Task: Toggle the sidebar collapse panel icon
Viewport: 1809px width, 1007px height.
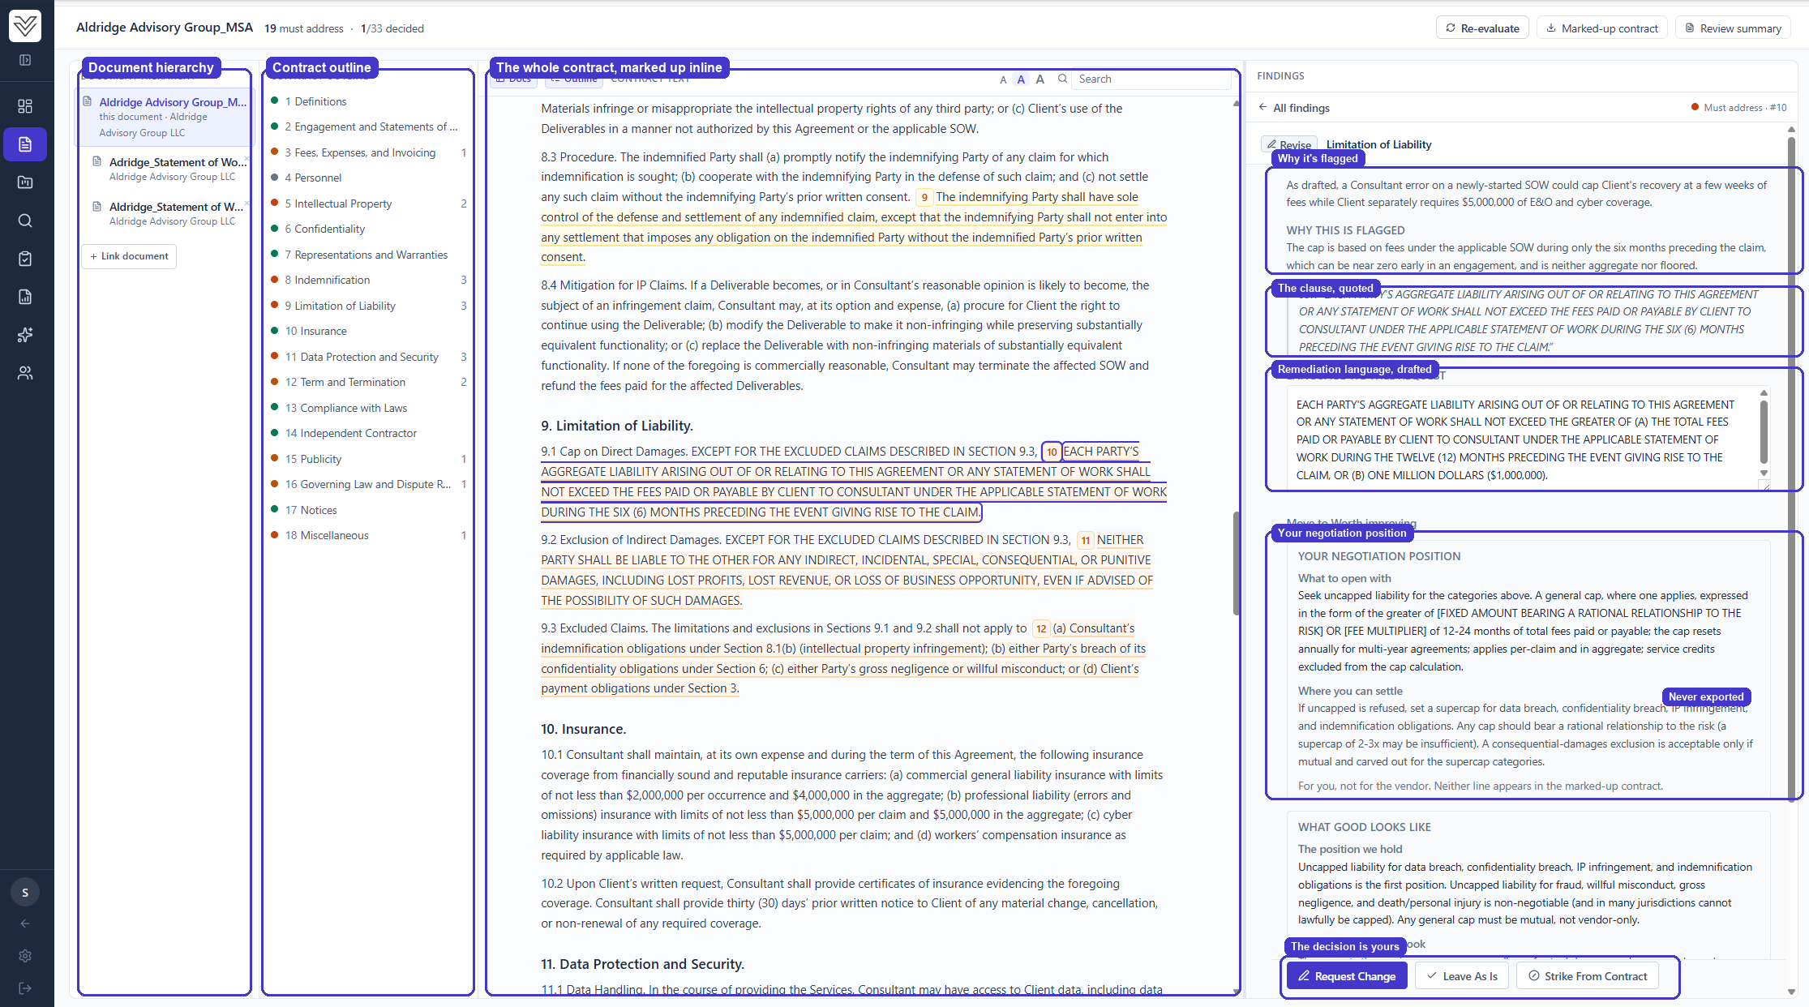Action: (25, 60)
